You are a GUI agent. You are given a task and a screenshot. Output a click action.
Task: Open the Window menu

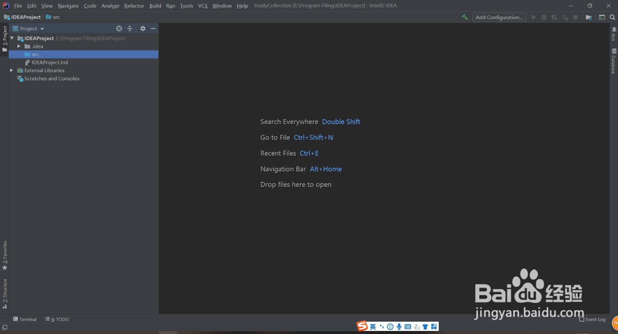(x=222, y=6)
